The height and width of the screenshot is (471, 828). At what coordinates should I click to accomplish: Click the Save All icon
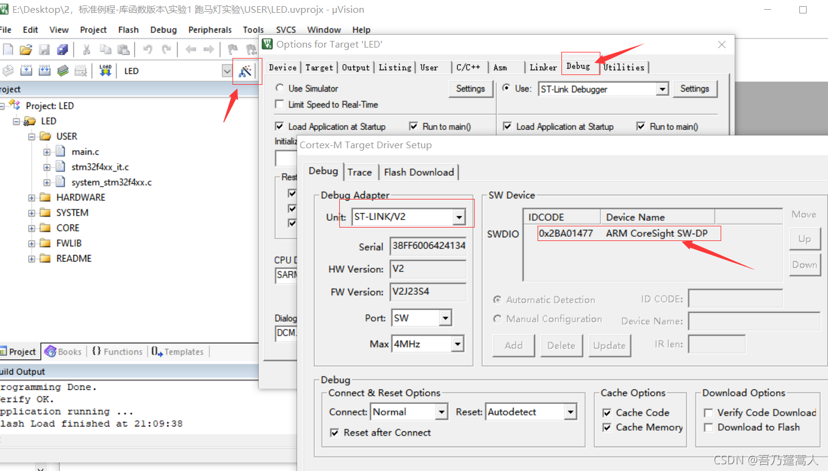coord(63,49)
